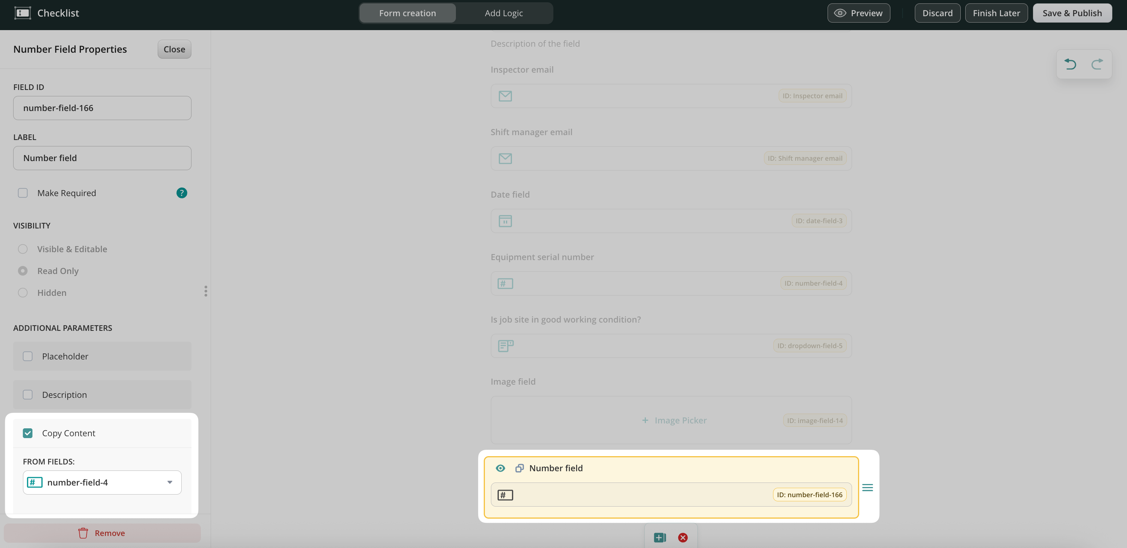Click the drag handle of Number field
Viewport: 1127px width, 548px height.
click(x=867, y=488)
